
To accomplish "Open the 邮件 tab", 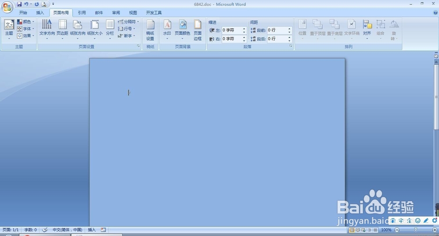I will pyautogui.click(x=99, y=13).
